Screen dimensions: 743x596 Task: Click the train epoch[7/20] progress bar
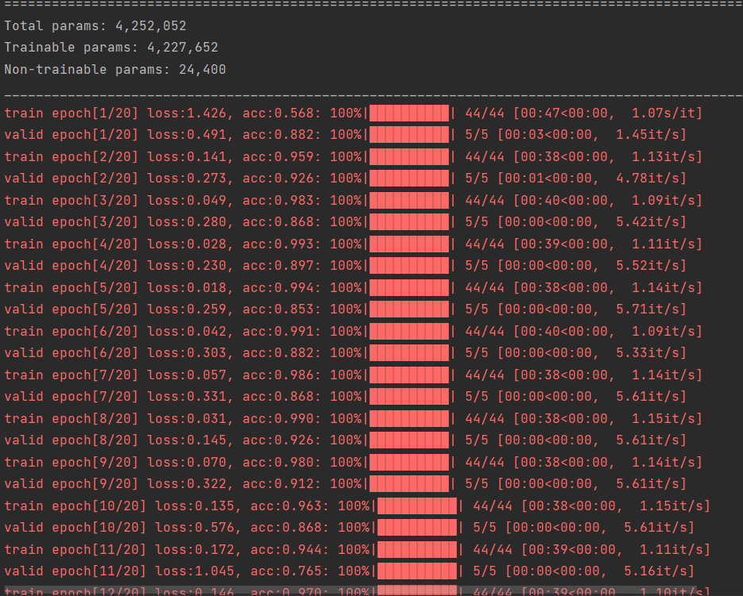coord(409,375)
